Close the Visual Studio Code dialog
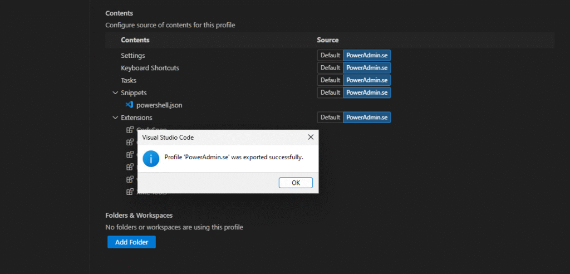570x274 pixels. point(311,137)
